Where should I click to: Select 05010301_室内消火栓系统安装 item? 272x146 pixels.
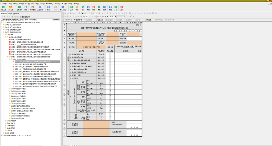tap(32, 67)
